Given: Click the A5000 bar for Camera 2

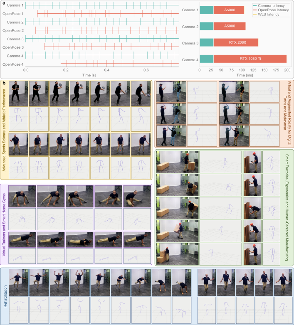Looking at the screenshot, I should [x=230, y=26].
